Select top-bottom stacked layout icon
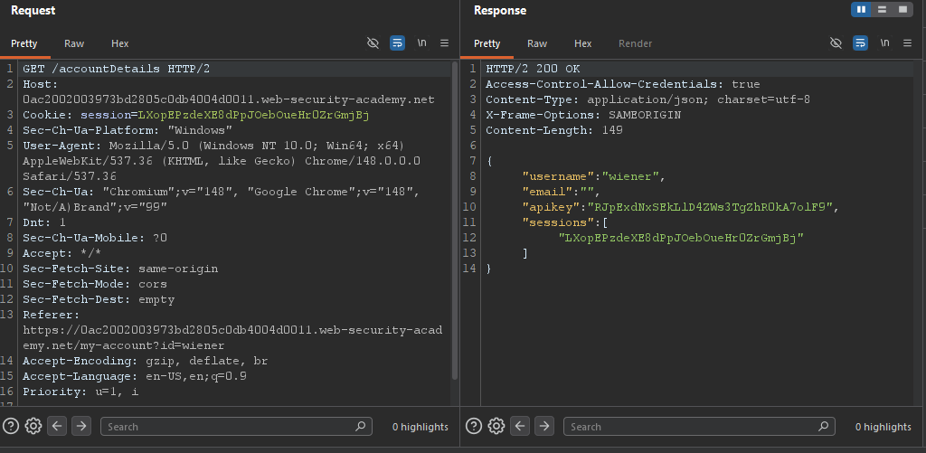This screenshot has width=926, height=453. 882,9
